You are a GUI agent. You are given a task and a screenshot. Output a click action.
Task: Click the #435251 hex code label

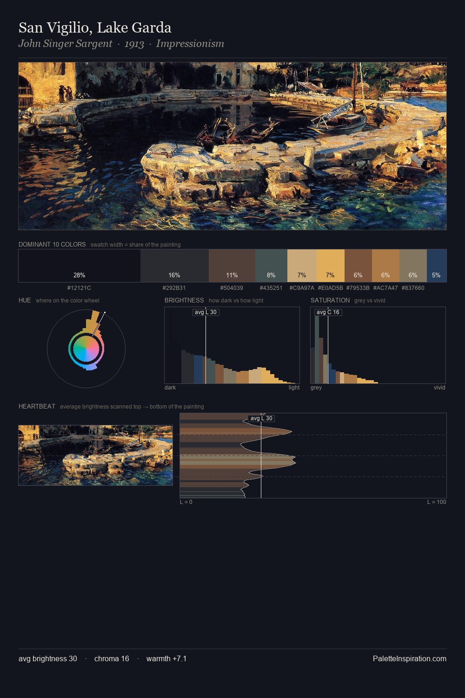point(271,288)
